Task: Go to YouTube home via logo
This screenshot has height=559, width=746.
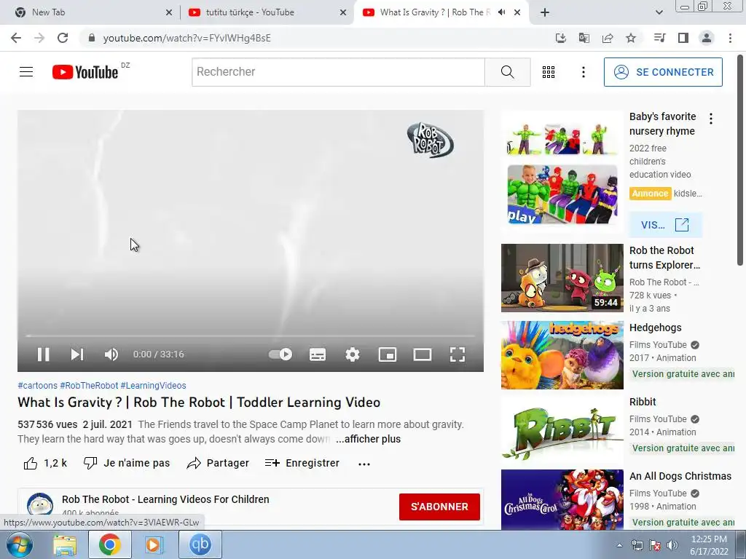Action: tap(85, 72)
